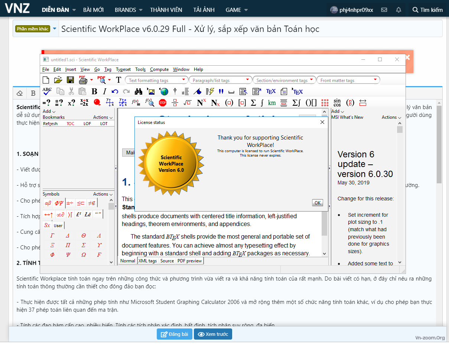Image resolution: width=449 pixels, height=344 pixels.
Task: Click the Evaluate =? icon
Action: (x=46, y=103)
